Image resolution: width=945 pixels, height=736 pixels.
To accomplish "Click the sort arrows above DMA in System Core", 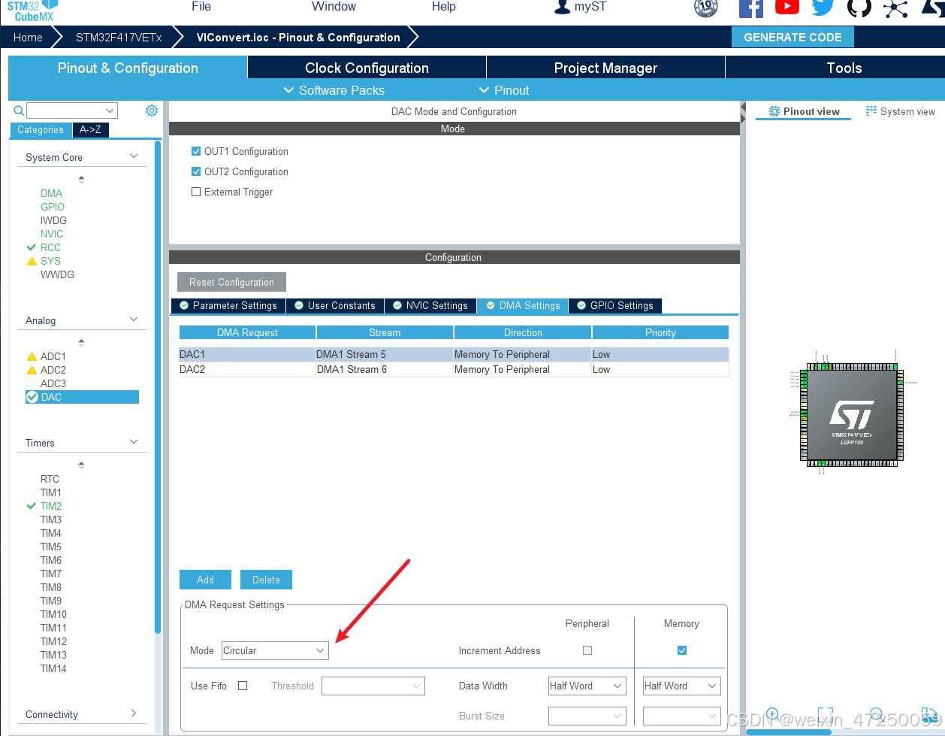I will coord(81,180).
